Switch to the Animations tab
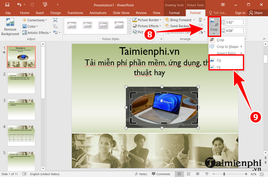This screenshot has width=268, height=177. point(98,13)
